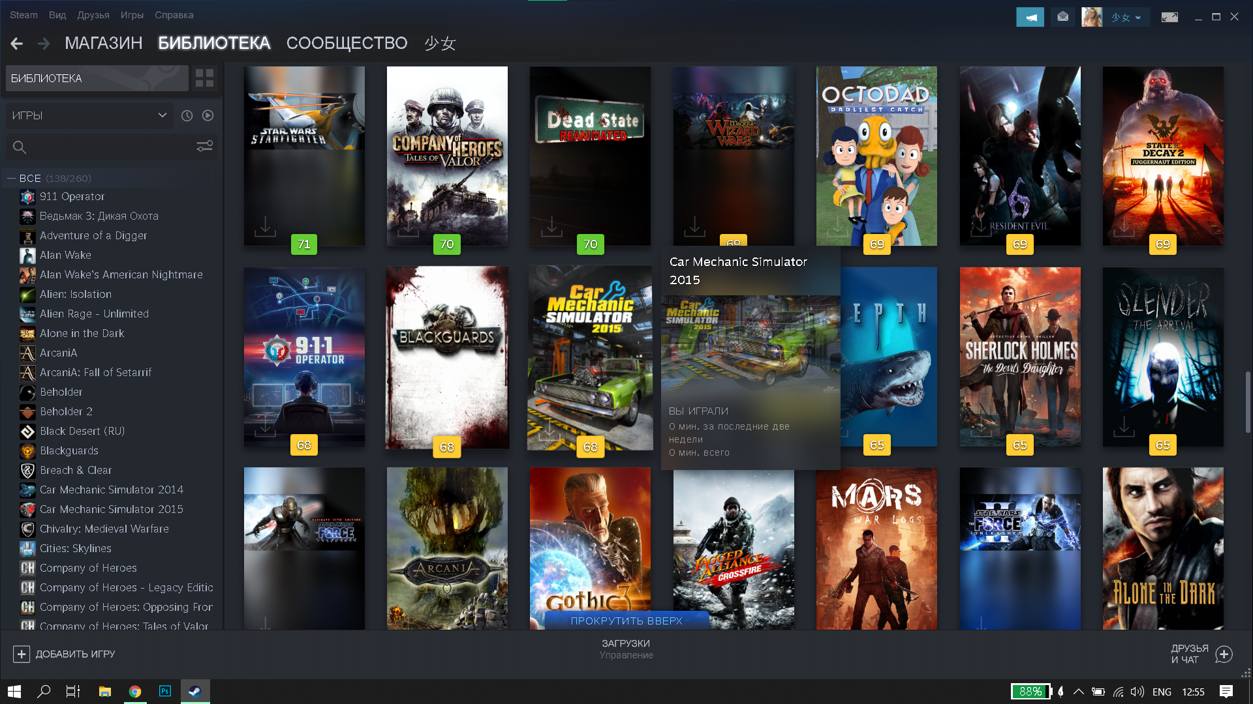Click download arrow on Star Wars Starfighter
The height and width of the screenshot is (704, 1253).
[265, 226]
